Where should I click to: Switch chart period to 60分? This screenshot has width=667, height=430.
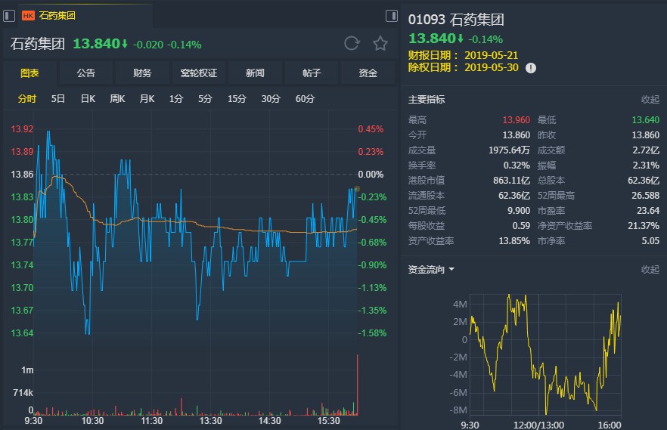[x=305, y=99]
